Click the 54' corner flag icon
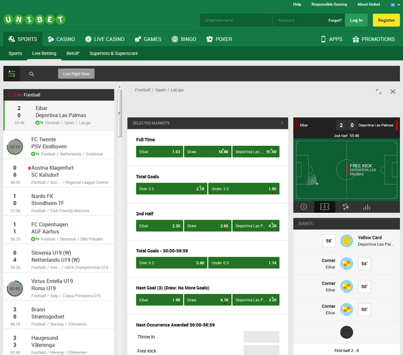 coord(347,264)
